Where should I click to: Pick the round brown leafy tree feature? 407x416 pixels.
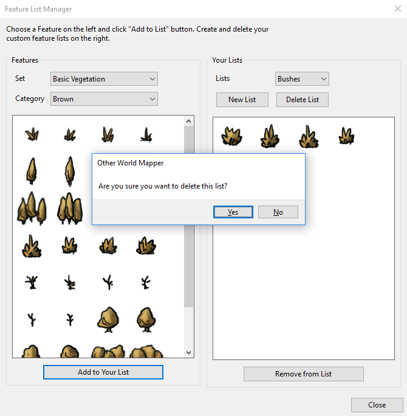click(x=108, y=318)
